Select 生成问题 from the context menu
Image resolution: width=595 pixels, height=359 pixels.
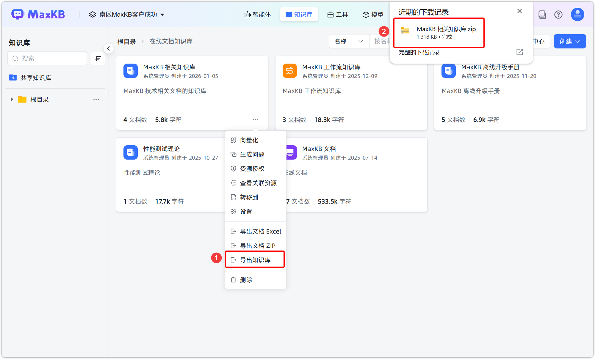256,155
